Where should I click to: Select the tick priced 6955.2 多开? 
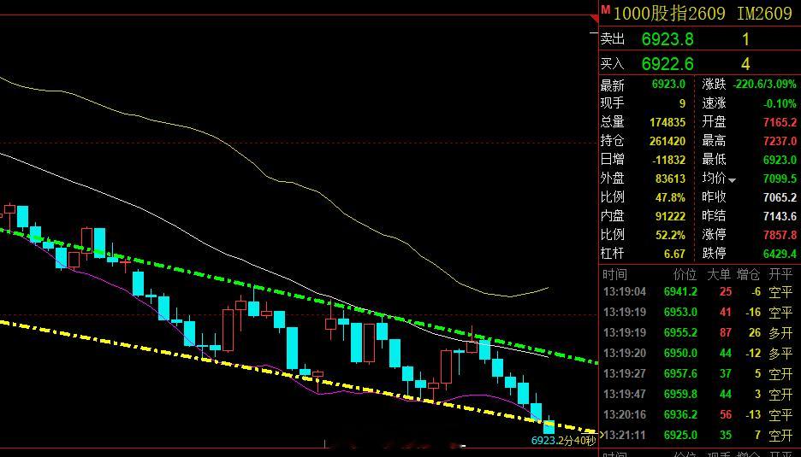click(699, 333)
